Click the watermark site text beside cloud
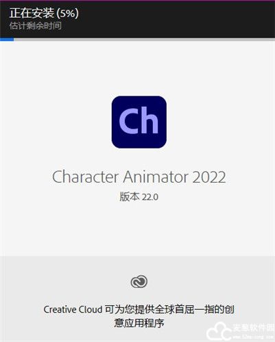 [x=252, y=330]
